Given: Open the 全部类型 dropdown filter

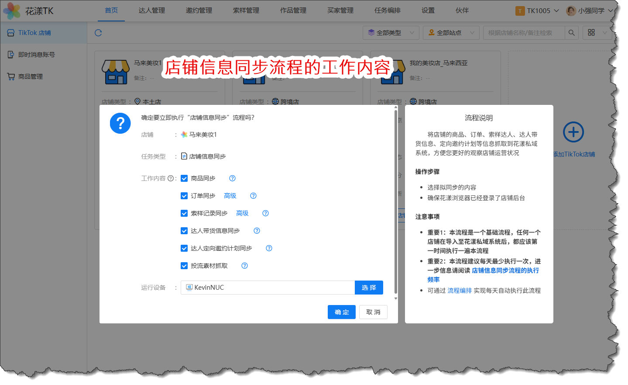Looking at the screenshot, I should 391,33.
